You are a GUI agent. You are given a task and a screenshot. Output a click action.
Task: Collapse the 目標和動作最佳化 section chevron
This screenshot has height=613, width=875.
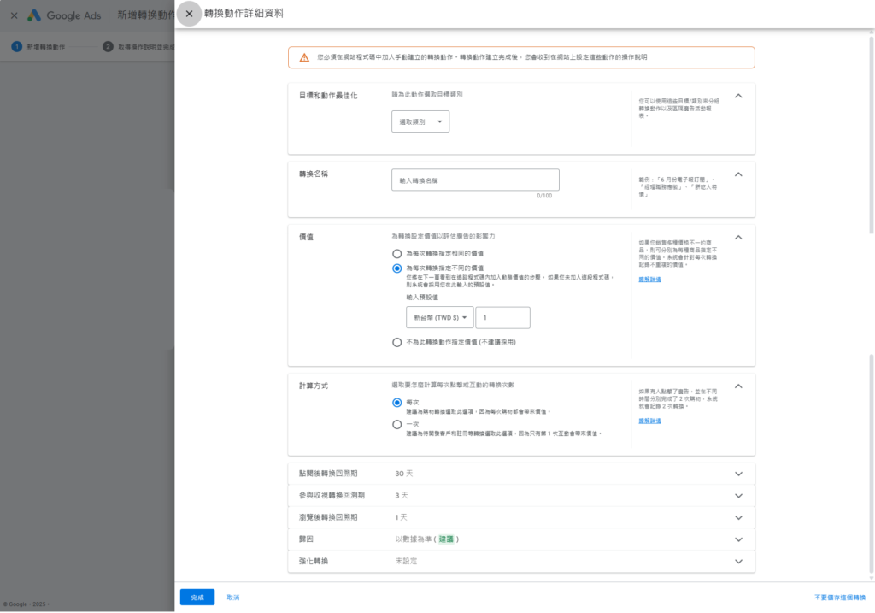738,96
